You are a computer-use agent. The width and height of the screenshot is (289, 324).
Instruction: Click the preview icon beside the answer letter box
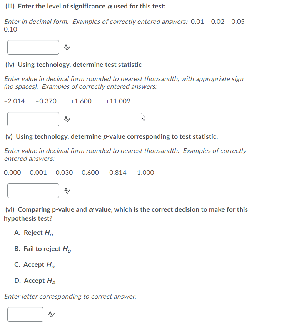[52, 314]
